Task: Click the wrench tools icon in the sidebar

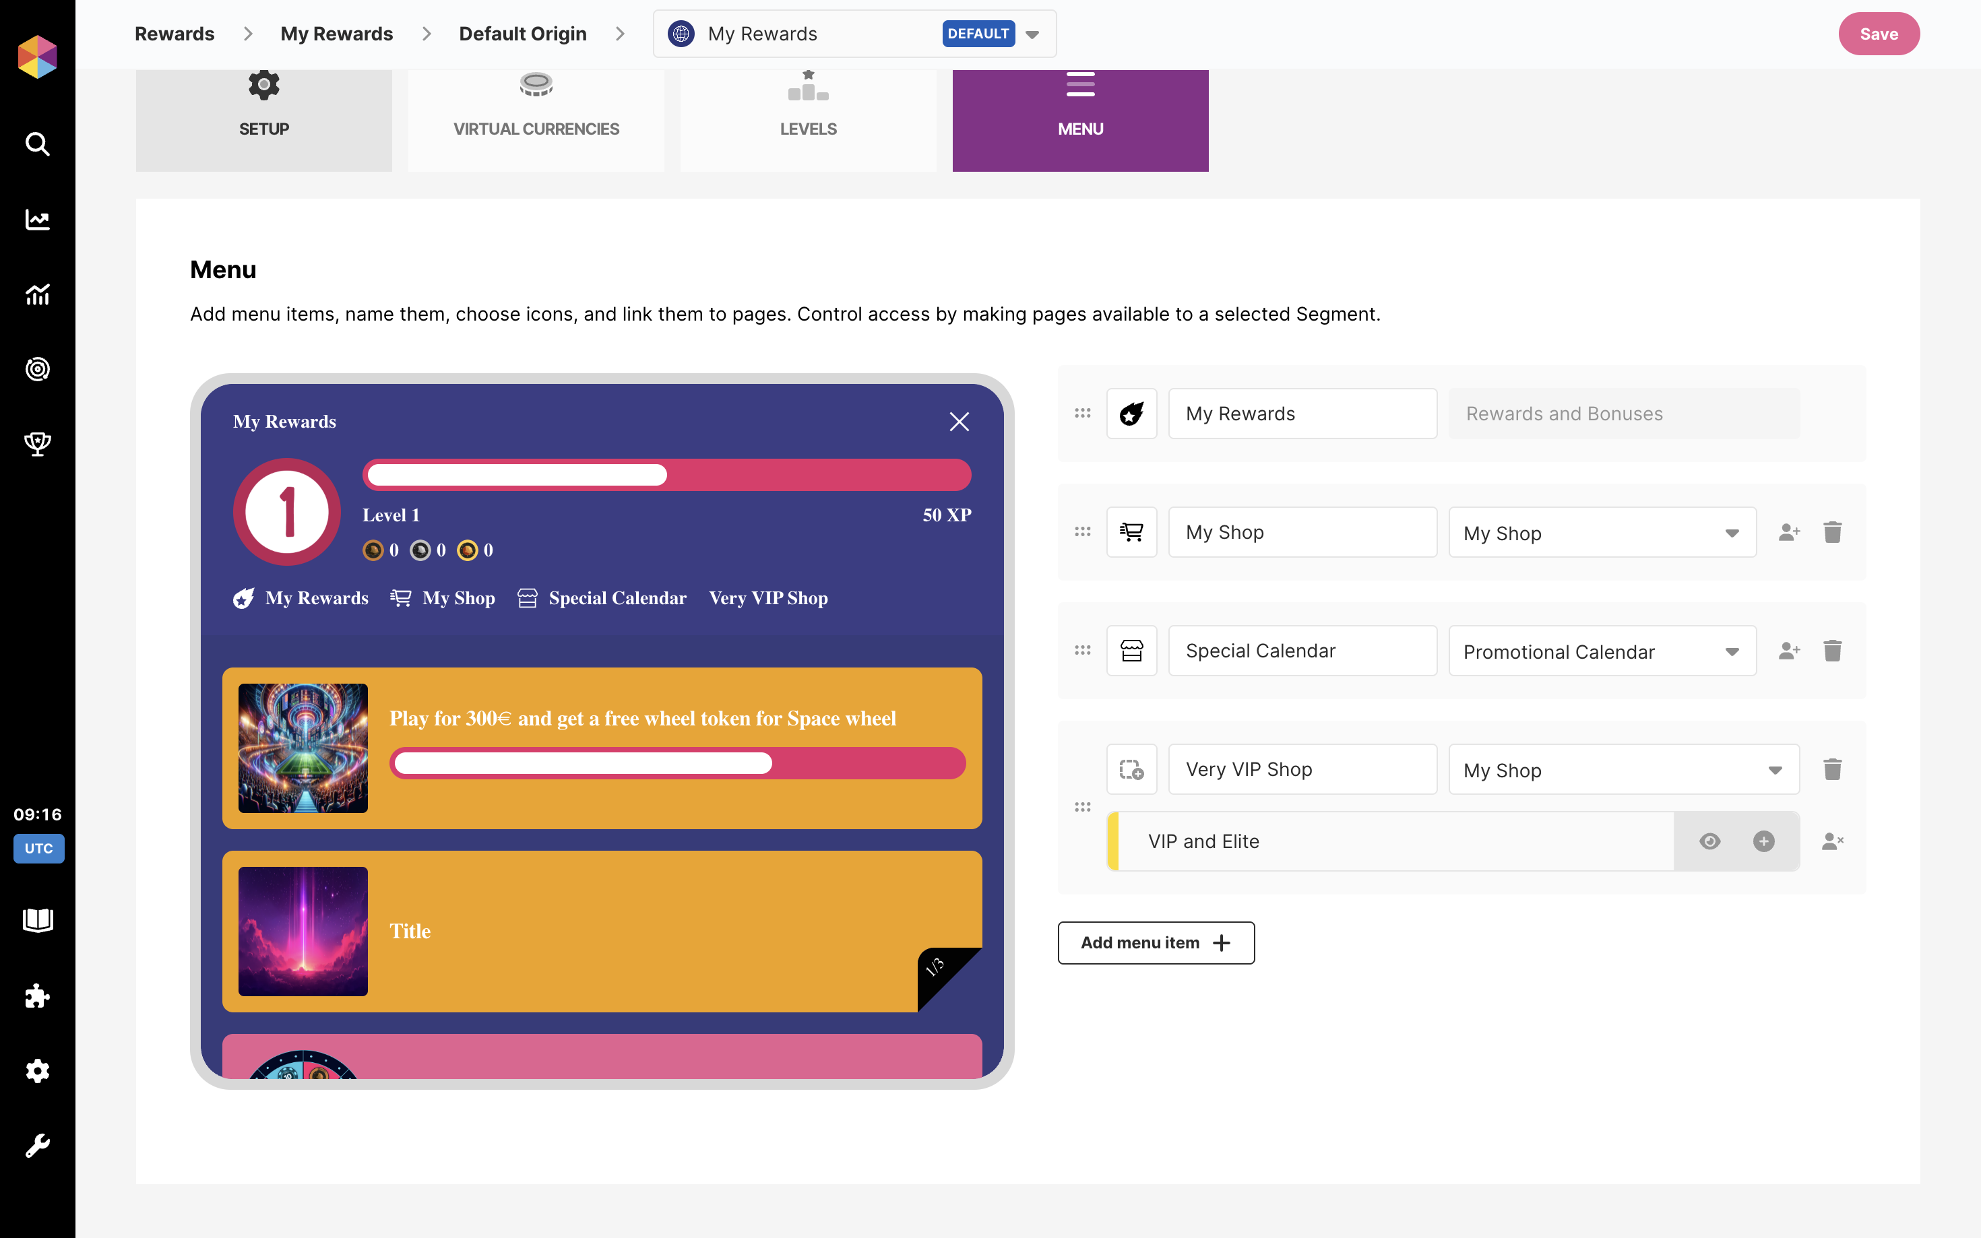Action: pos(38,1146)
